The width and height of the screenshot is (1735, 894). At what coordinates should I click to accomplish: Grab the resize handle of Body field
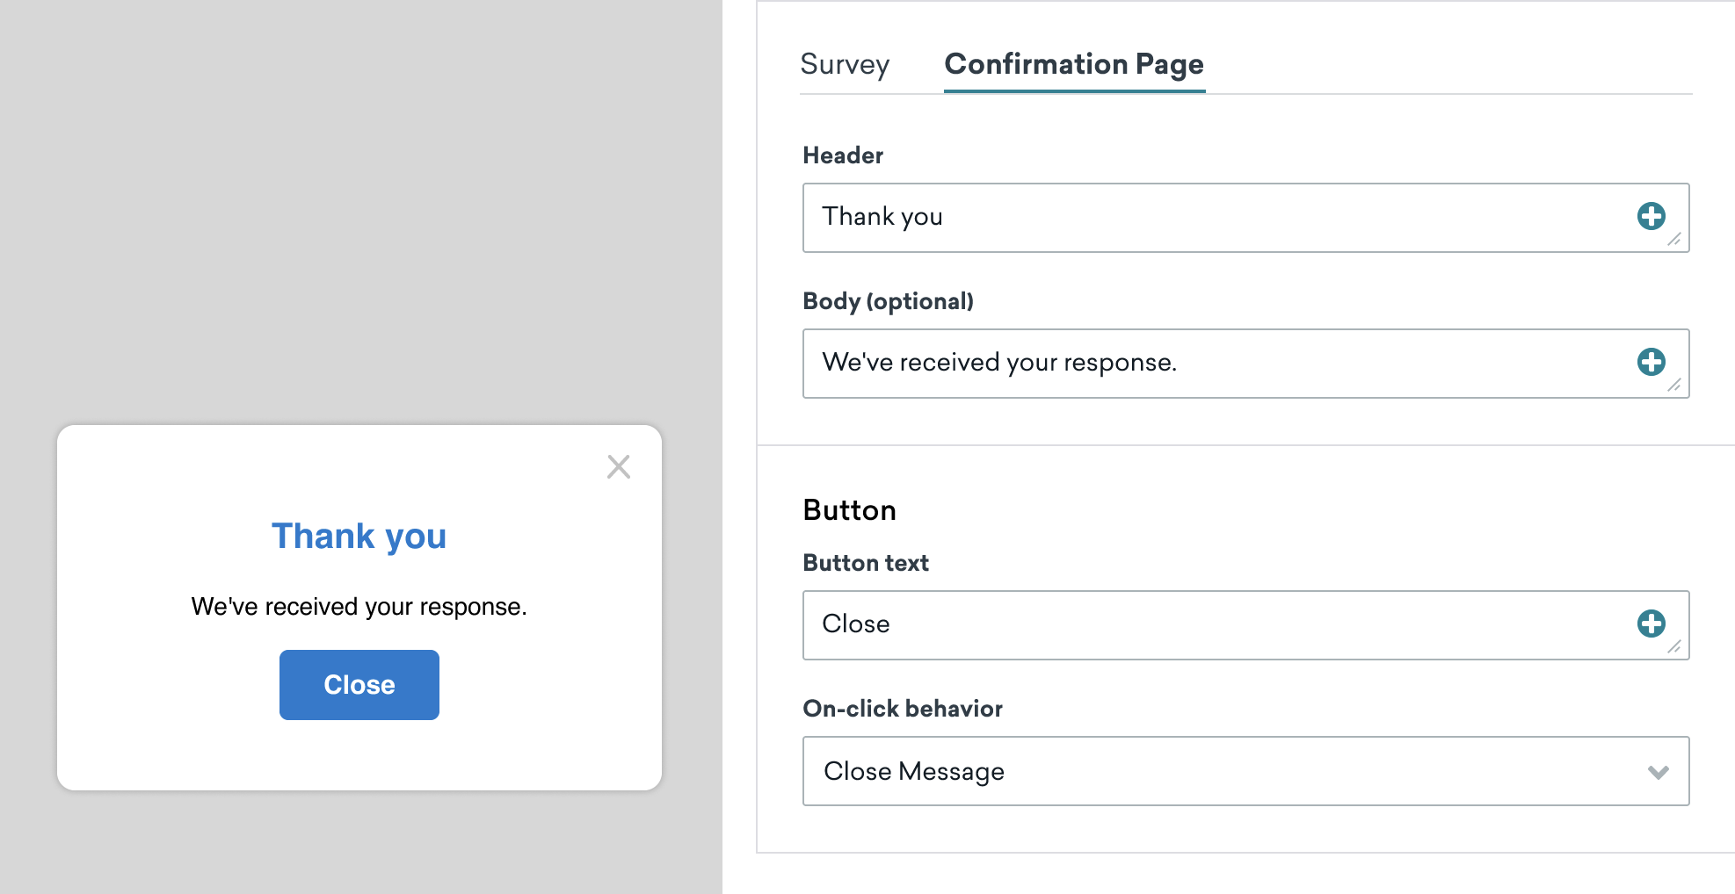1674,385
